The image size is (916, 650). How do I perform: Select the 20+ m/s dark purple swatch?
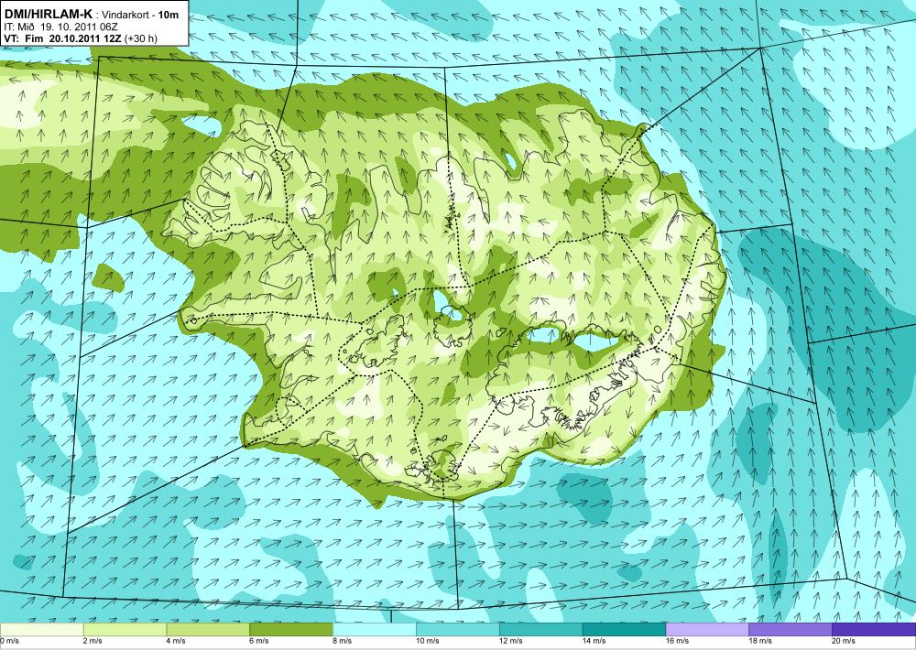(874, 630)
